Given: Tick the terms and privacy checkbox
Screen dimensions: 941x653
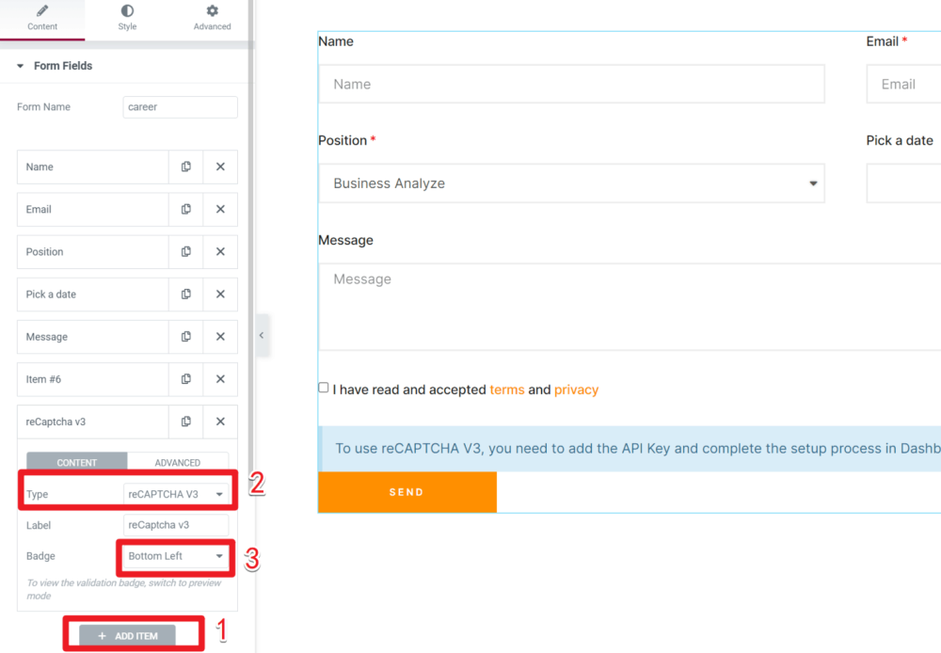Looking at the screenshot, I should (x=324, y=388).
